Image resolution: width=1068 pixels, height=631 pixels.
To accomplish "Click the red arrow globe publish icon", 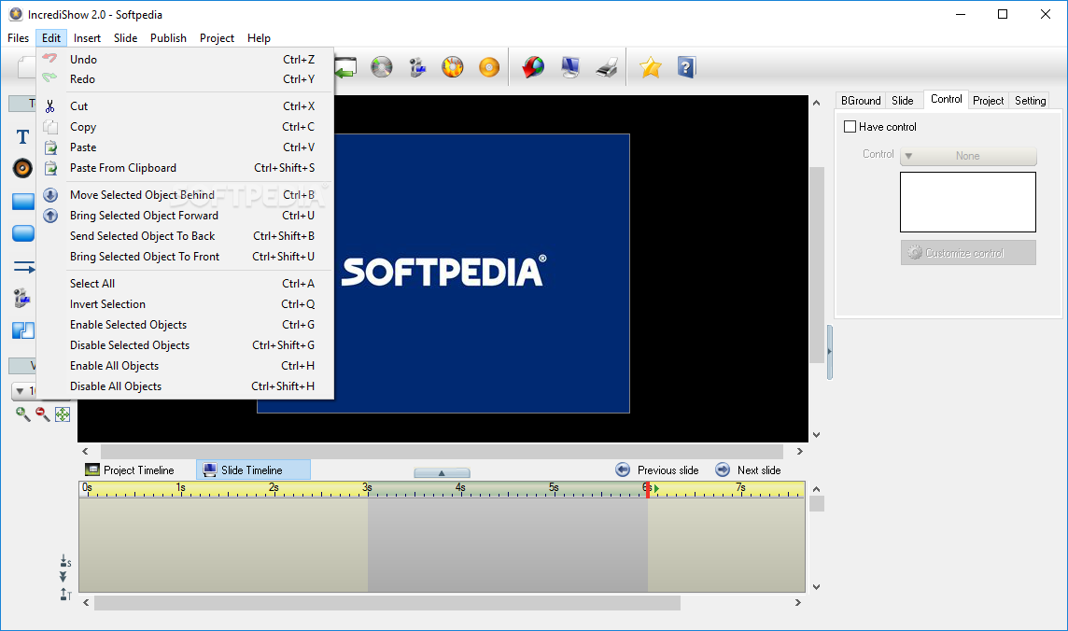I will click(x=533, y=67).
